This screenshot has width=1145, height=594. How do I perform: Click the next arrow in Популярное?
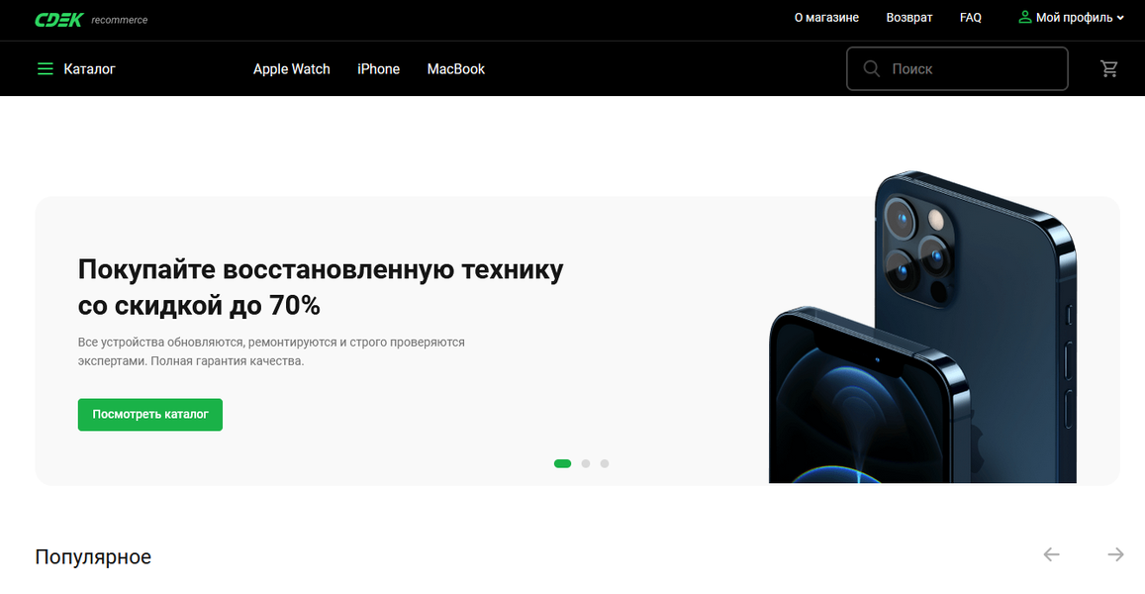(1115, 554)
